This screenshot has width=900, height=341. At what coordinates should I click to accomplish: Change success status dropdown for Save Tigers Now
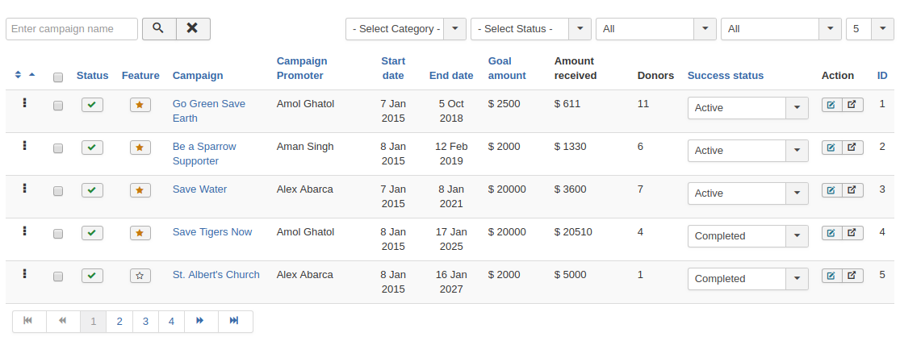click(x=747, y=236)
